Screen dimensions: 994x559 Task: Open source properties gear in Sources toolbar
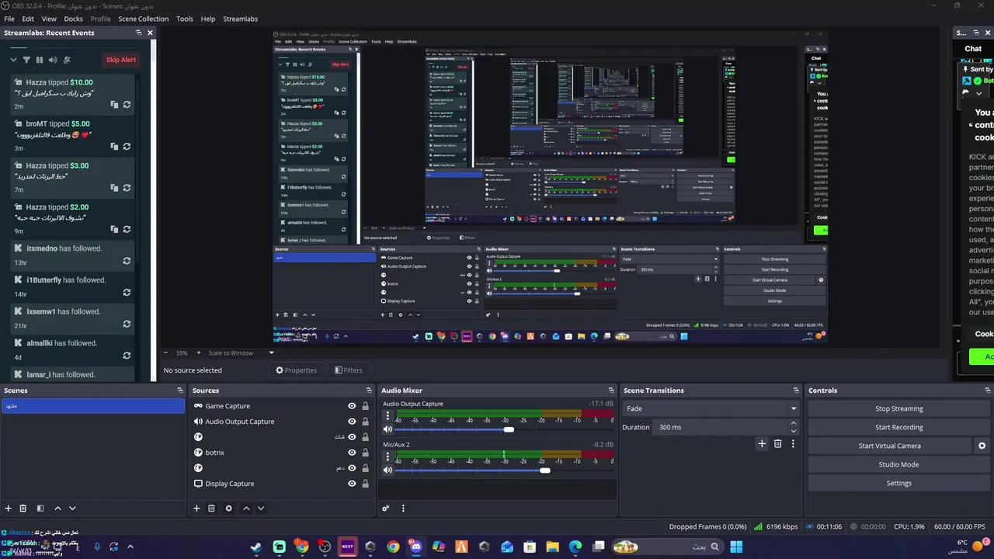228,509
